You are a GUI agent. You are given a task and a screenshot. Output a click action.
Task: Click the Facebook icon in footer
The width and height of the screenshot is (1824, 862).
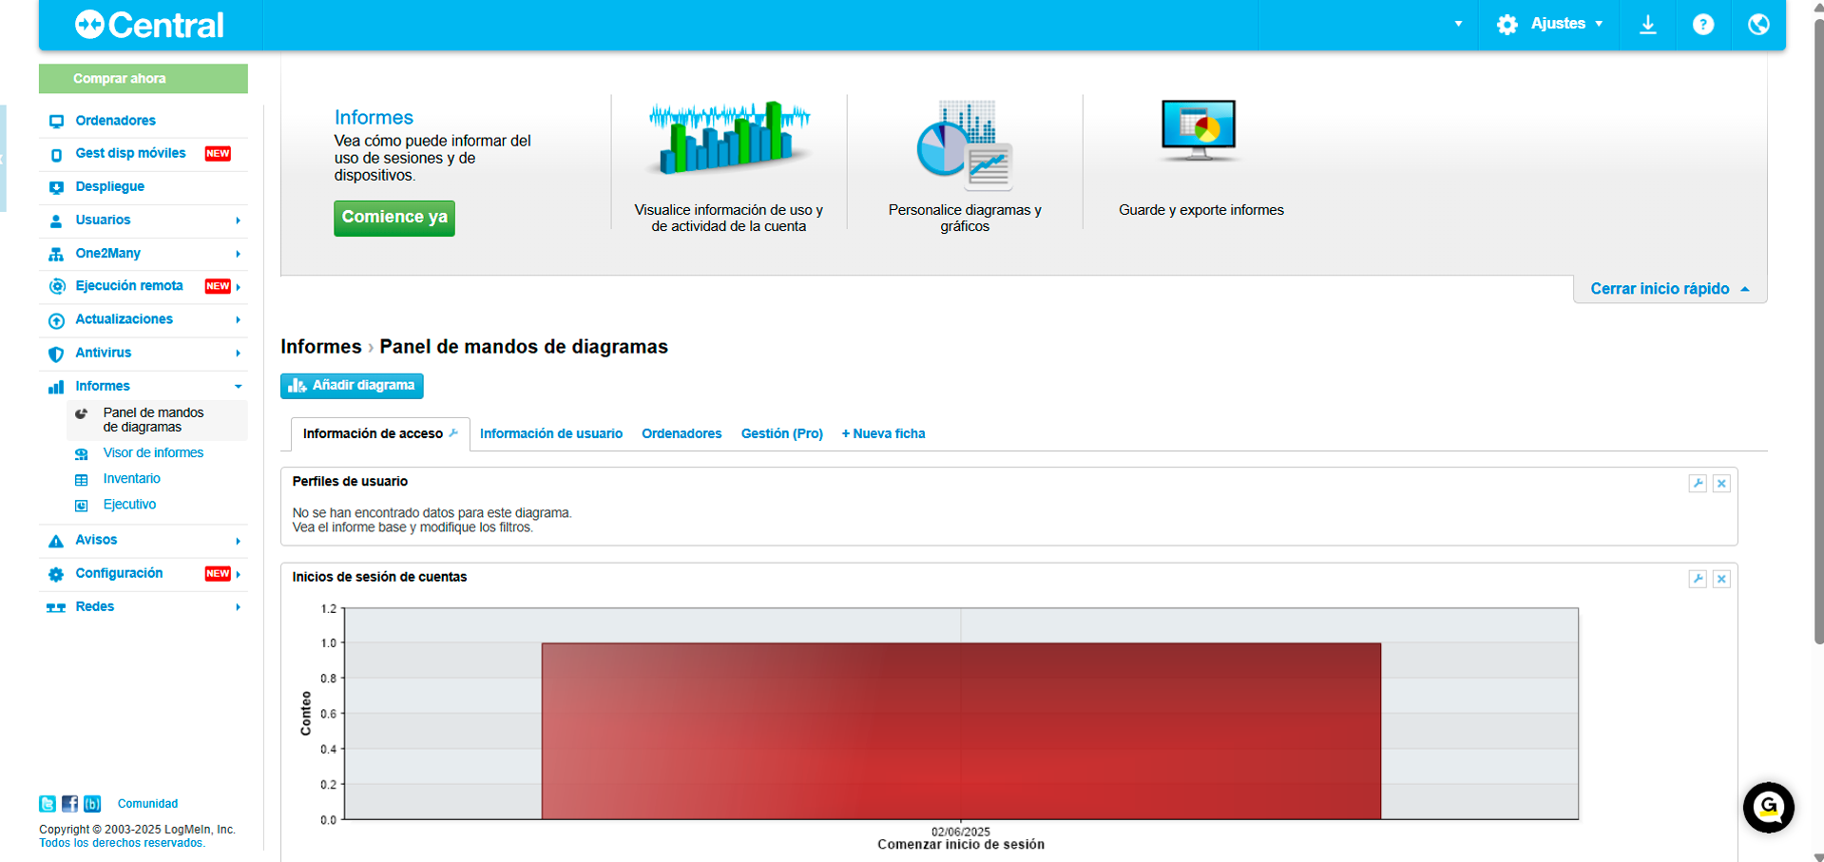69,803
